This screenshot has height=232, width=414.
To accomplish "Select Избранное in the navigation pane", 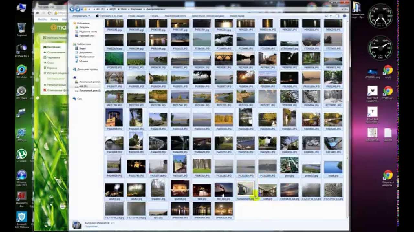I will click(81, 23).
